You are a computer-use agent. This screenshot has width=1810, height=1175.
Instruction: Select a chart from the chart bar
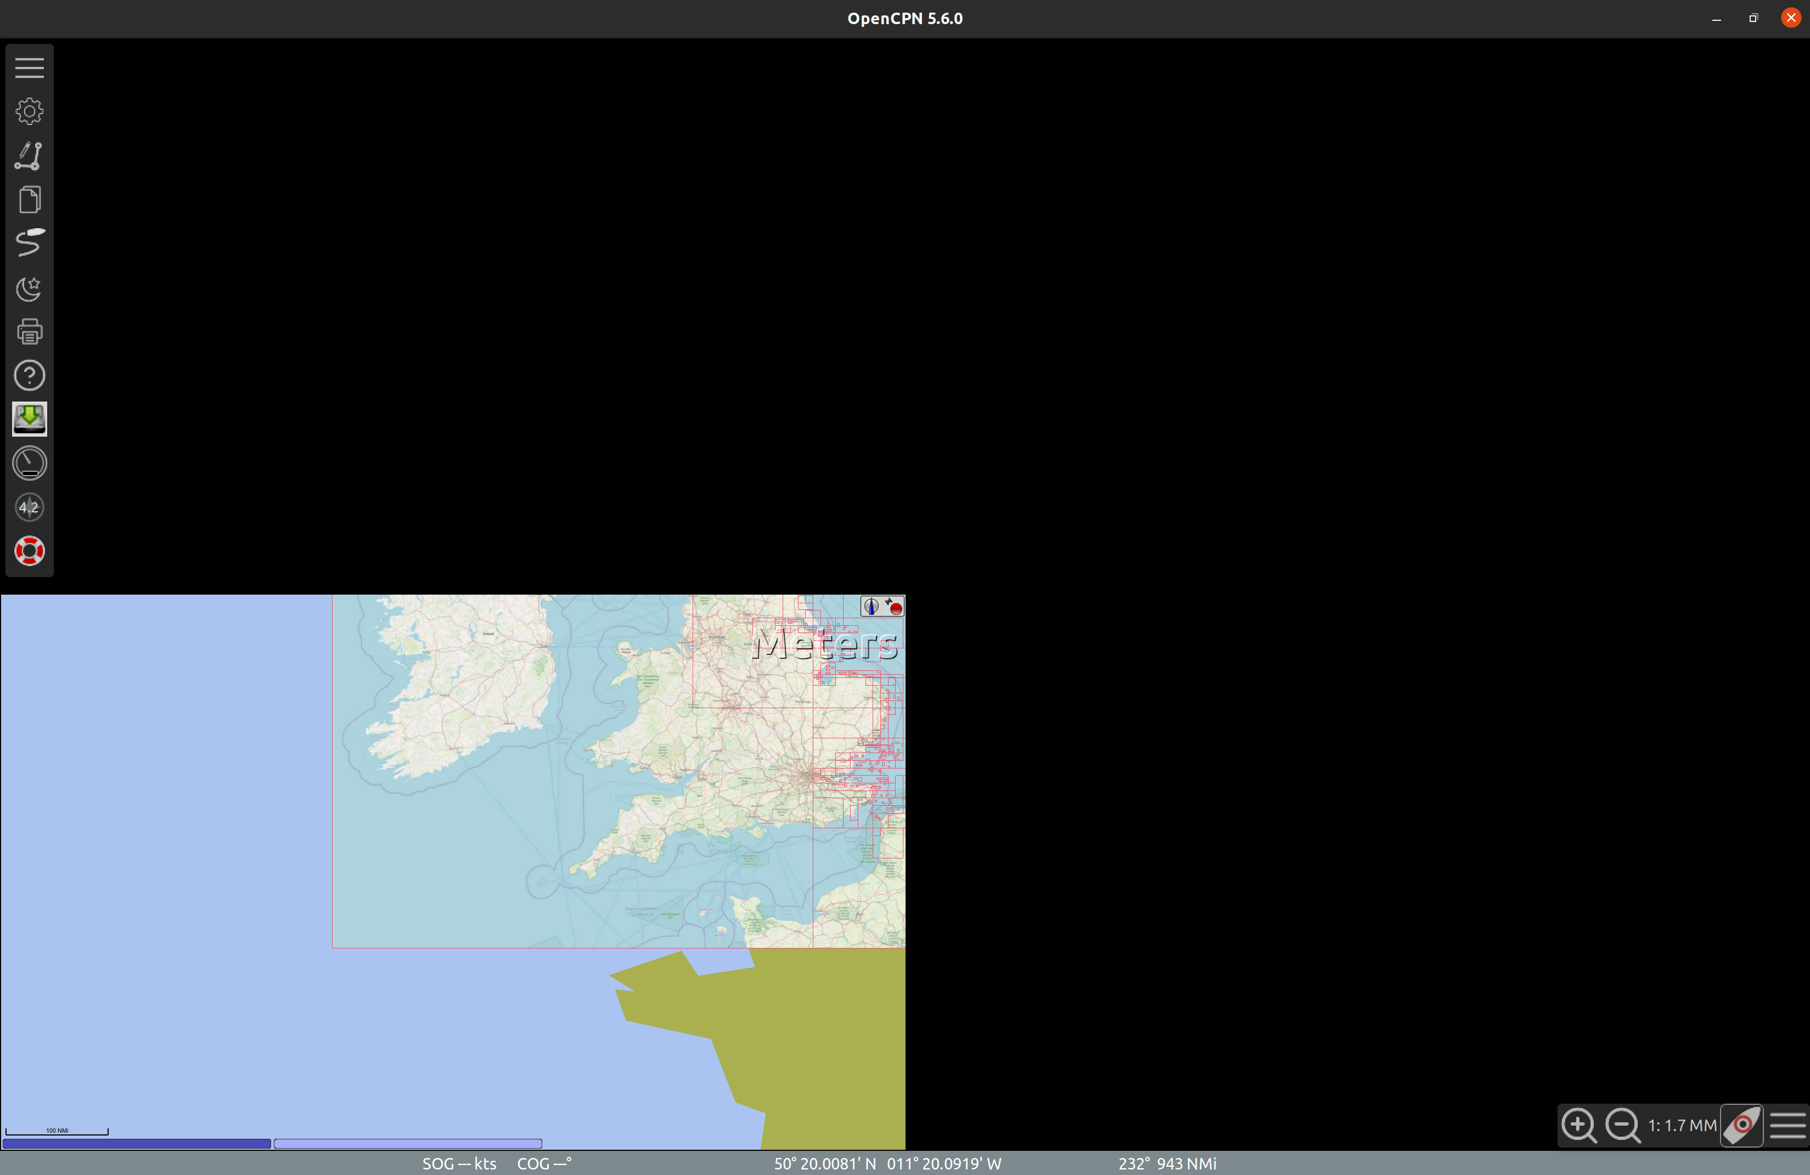[x=137, y=1144]
